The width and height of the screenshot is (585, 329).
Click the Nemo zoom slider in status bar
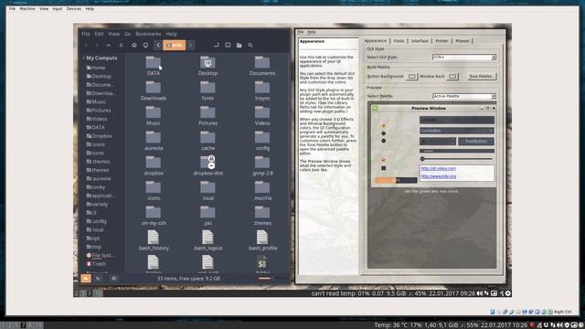[272, 278]
